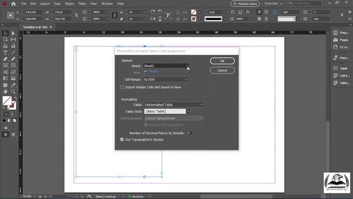Open the Sheet dropdown in import dialog
The width and height of the screenshot is (353, 199).
(x=187, y=66)
